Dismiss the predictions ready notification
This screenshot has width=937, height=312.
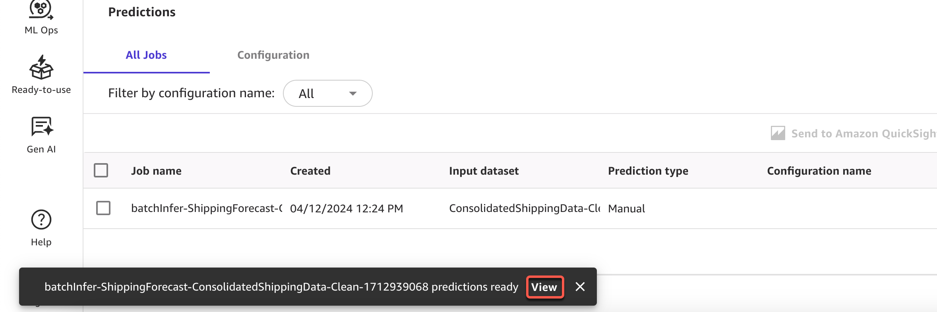tap(580, 287)
